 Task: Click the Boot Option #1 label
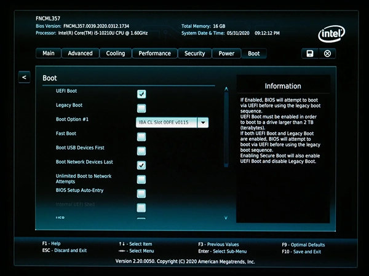point(72,119)
